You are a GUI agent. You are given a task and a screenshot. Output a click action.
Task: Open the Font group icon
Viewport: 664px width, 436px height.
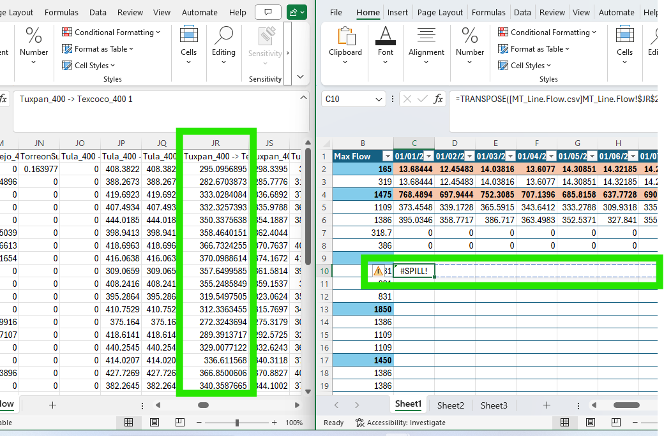click(x=386, y=43)
